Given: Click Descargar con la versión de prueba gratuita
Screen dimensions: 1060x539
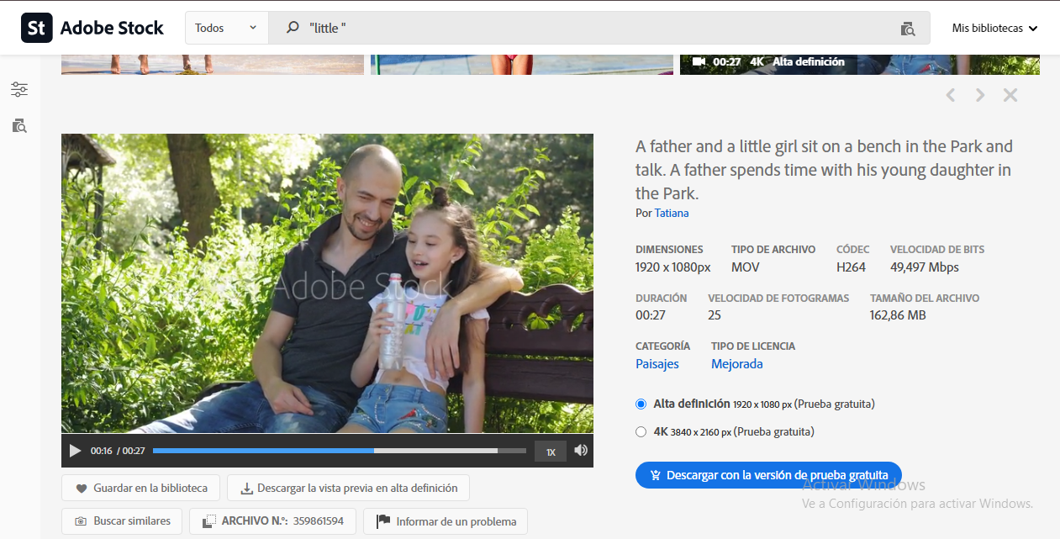Looking at the screenshot, I should point(768,475).
